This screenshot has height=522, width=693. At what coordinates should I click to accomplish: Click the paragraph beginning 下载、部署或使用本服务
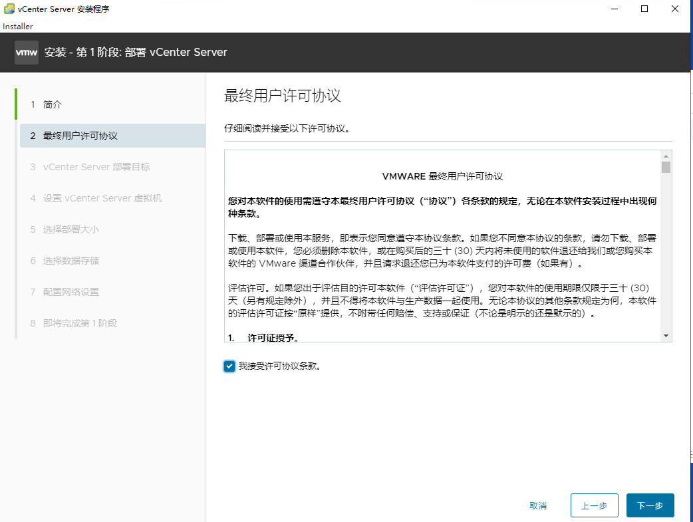tap(442, 251)
